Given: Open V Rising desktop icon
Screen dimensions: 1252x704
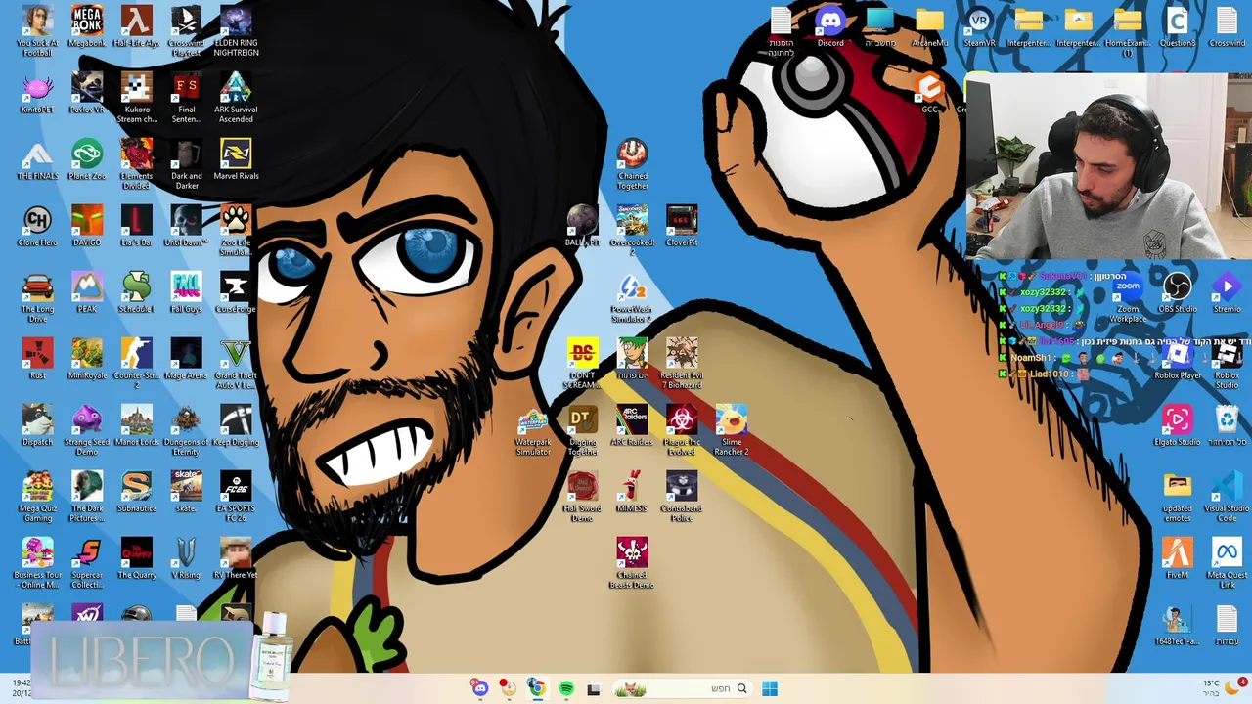Looking at the screenshot, I should point(186,559).
